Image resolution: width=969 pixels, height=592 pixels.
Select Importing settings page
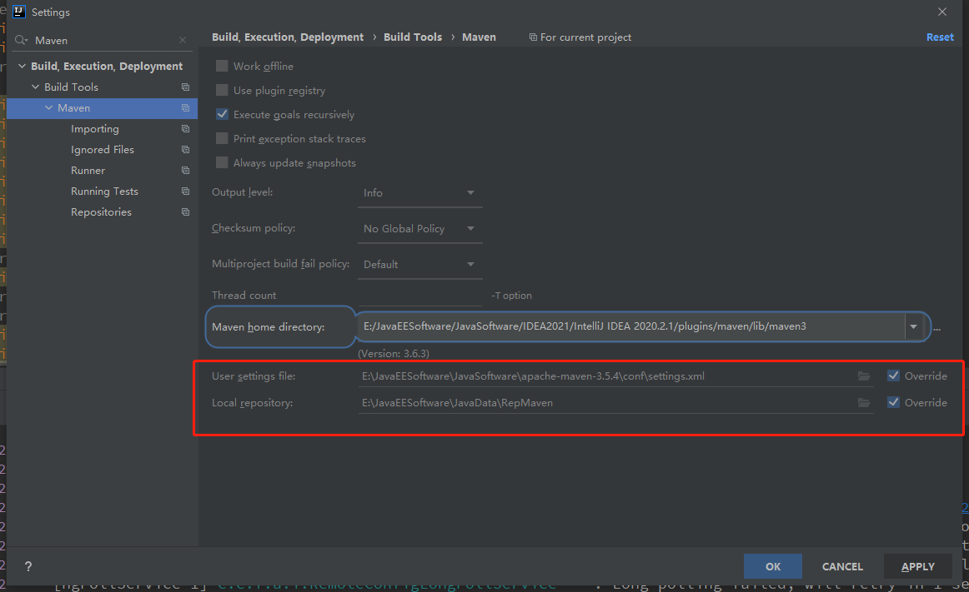coord(94,129)
